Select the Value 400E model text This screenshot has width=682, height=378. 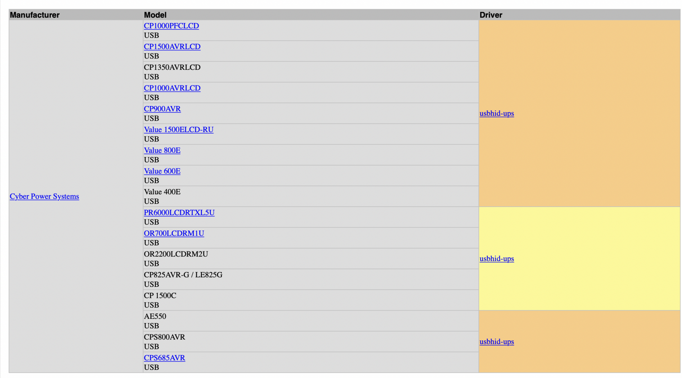point(162,192)
